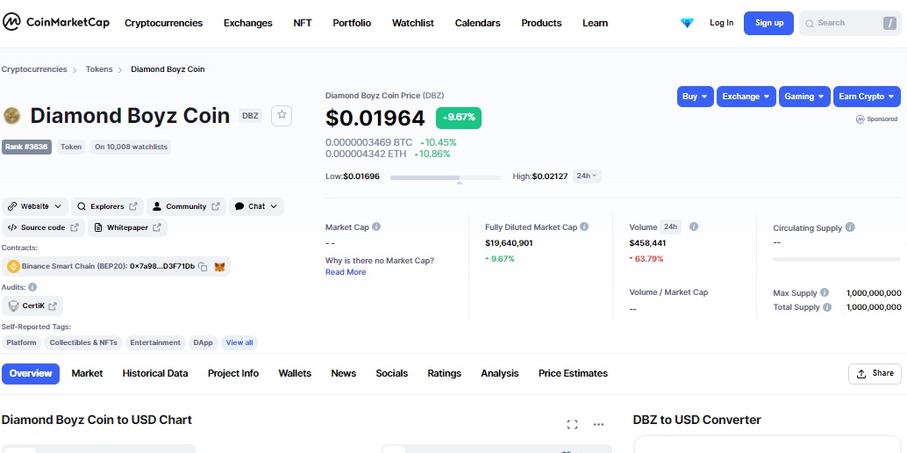Open the Watchlist page

413,23
